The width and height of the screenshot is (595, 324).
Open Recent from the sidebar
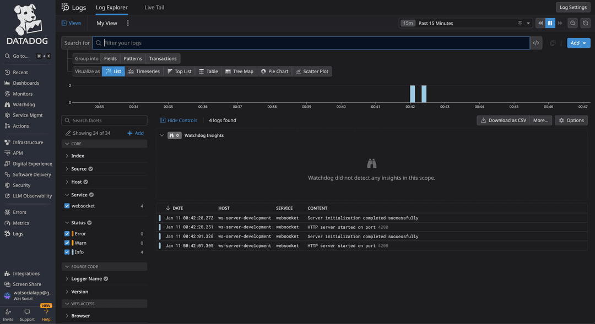tap(17, 73)
